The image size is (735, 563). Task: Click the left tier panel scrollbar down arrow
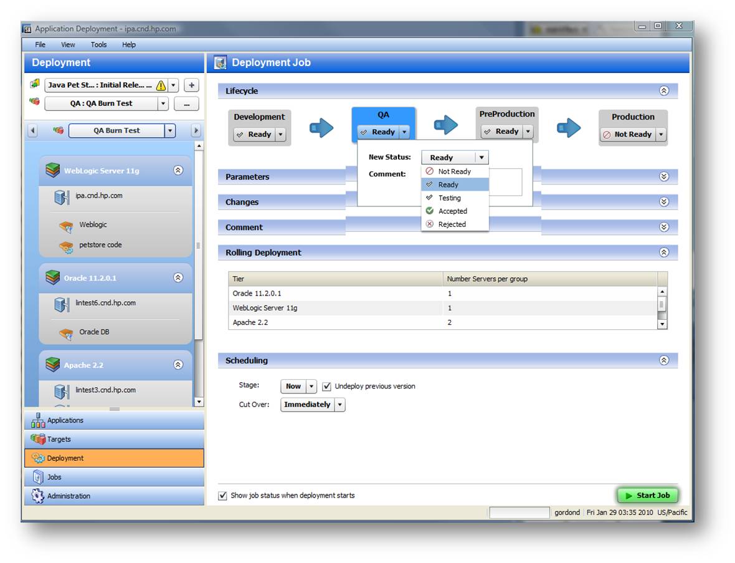click(x=199, y=402)
